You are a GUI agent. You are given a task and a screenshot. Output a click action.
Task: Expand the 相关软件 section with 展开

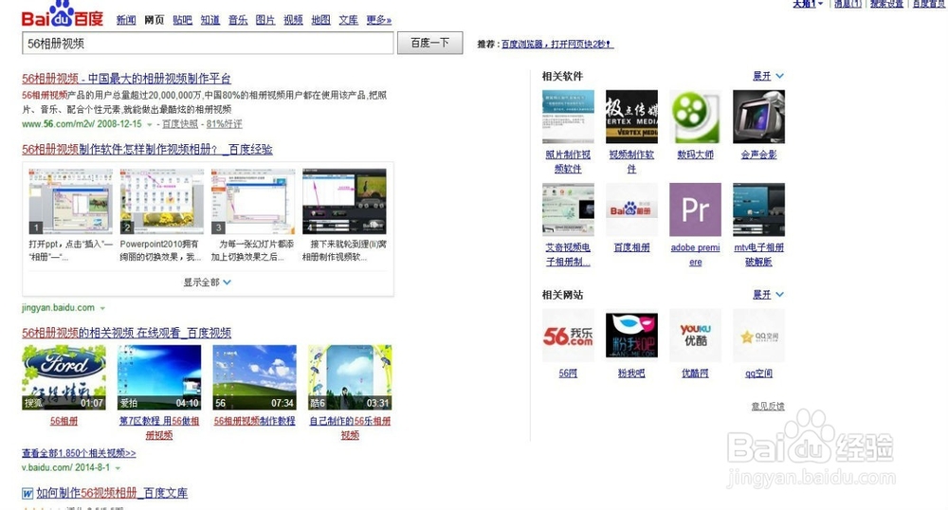pyautogui.click(x=768, y=76)
